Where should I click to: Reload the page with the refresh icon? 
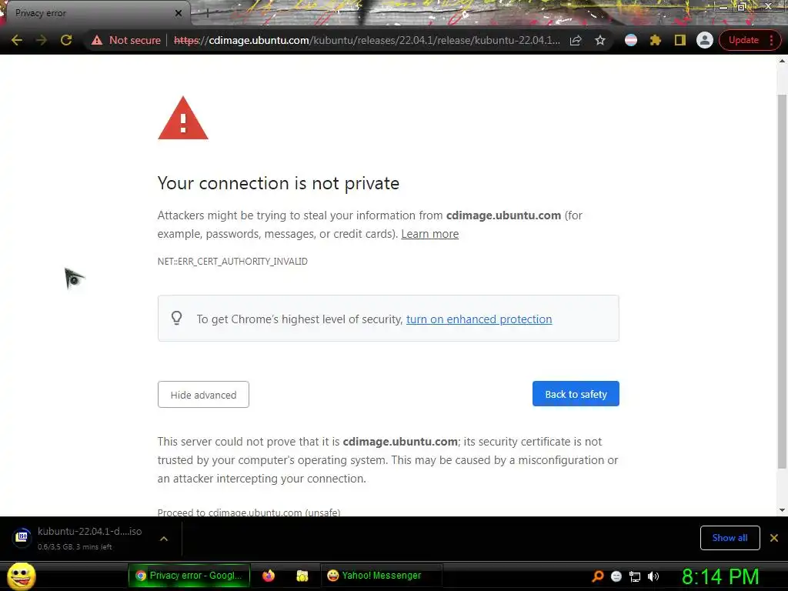point(66,40)
